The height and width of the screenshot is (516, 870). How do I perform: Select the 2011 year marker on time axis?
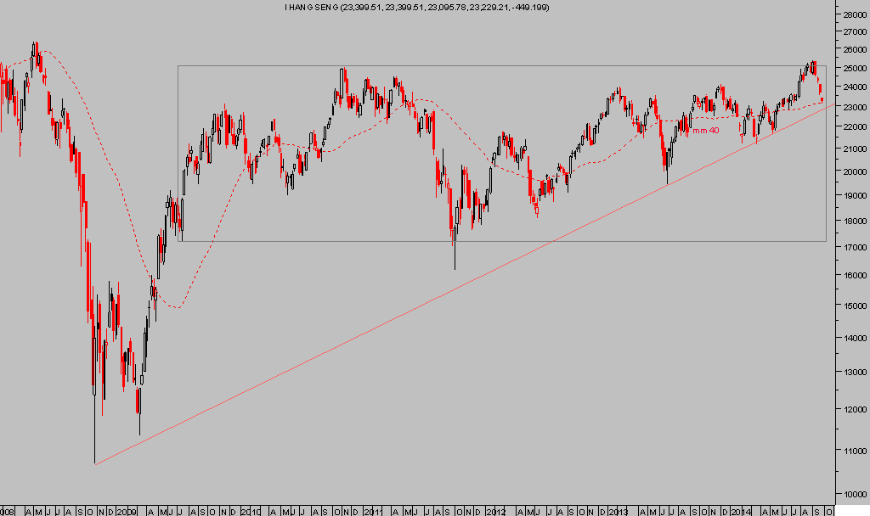[x=373, y=512]
